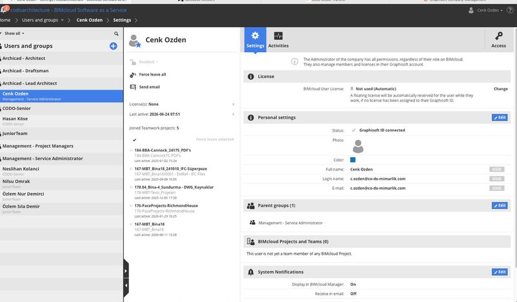The width and height of the screenshot is (517, 302).
Task: Select Management - Service Administrator in user list
Action: [x=61, y=159]
